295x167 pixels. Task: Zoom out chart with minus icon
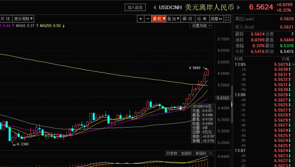(147, 19)
